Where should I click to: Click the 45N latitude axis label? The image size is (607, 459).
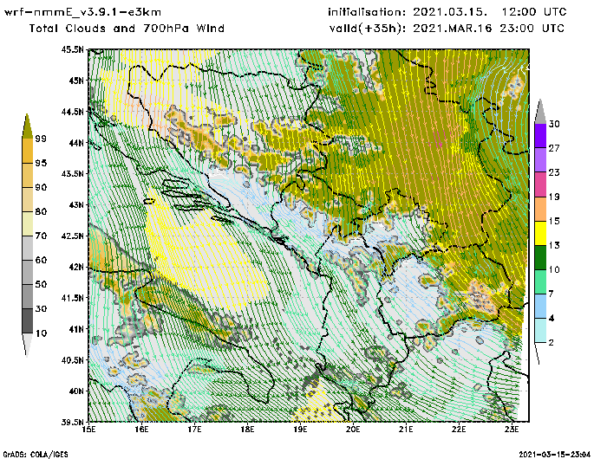pos(76,81)
